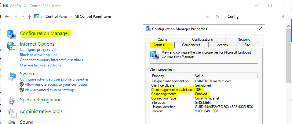The height and width of the screenshot is (124, 292).
Task: Expand the chevron after Control Panel breadcrumb
Action: [71, 17]
